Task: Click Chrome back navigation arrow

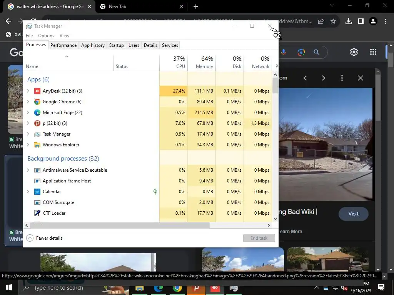Action: coord(8,22)
